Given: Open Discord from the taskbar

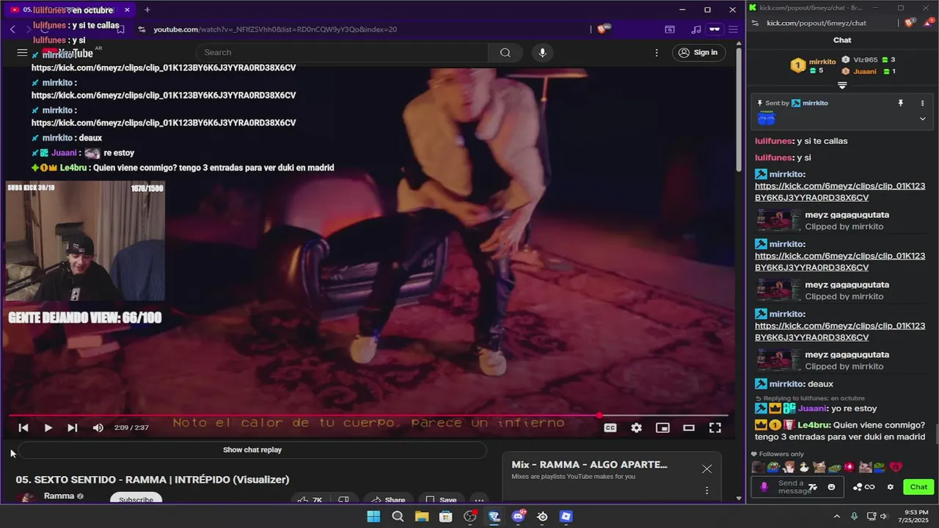Looking at the screenshot, I should coord(518,516).
